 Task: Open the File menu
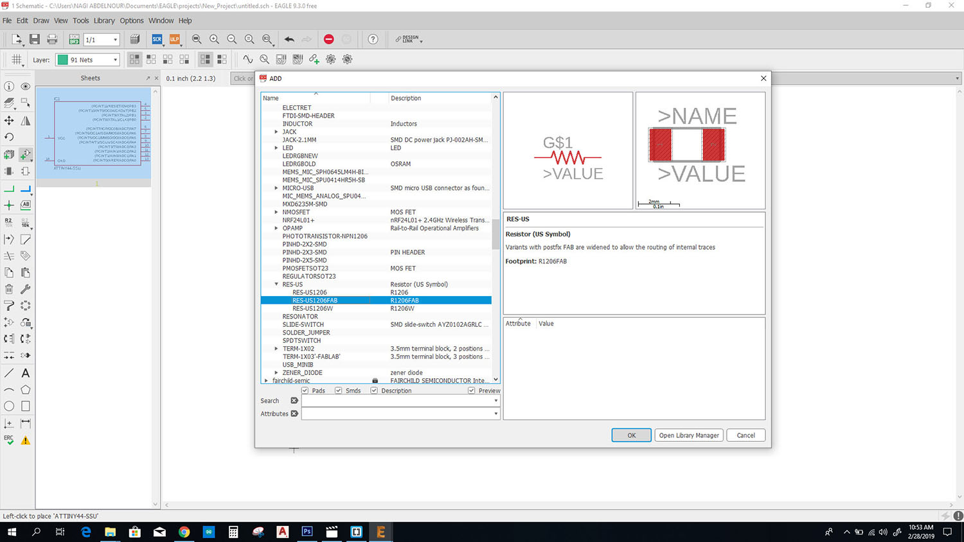[7, 21]
